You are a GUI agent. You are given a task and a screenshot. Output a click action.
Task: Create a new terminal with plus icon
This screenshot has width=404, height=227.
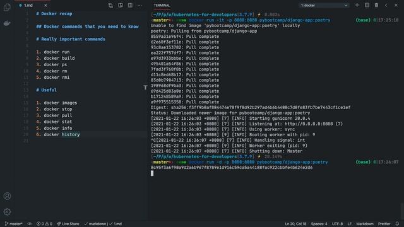coord(357,5)
